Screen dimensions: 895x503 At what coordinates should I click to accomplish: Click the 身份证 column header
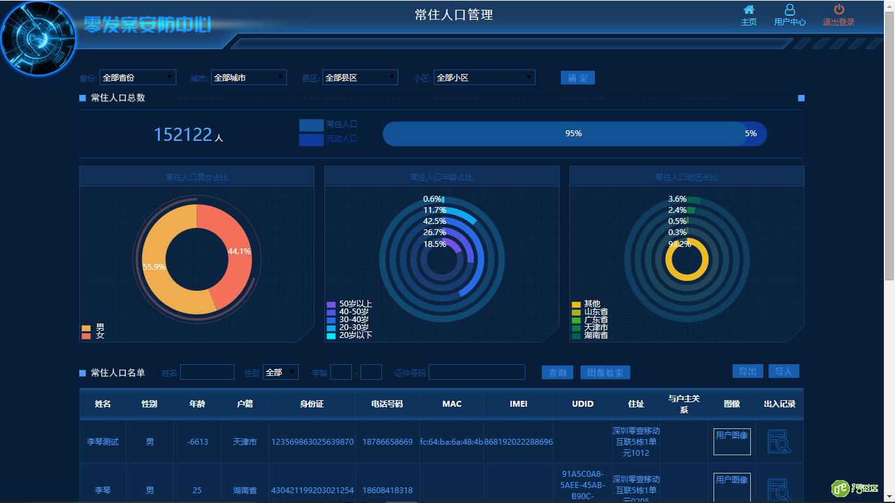click(312, 404)
